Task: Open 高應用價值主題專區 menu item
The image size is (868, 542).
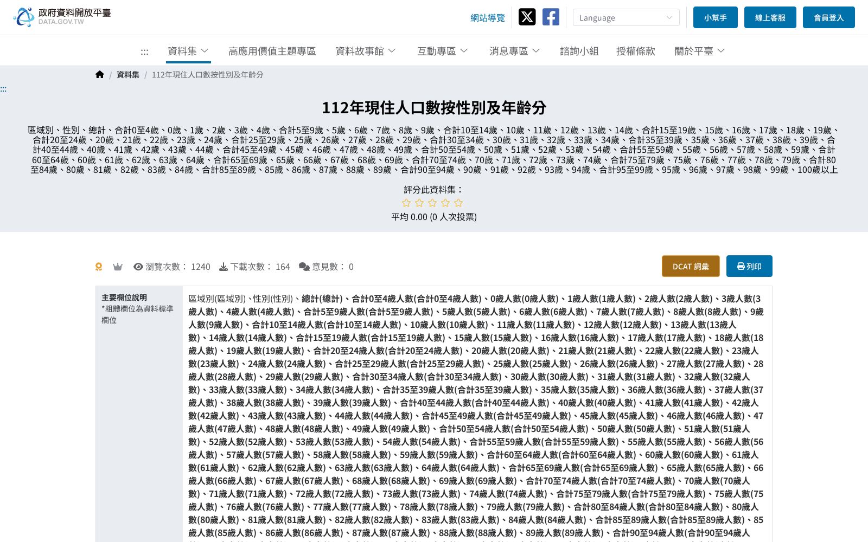Action: coord(272,51)
